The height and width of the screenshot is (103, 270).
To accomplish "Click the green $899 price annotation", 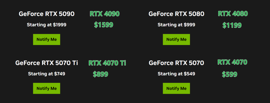I will 100,74.
